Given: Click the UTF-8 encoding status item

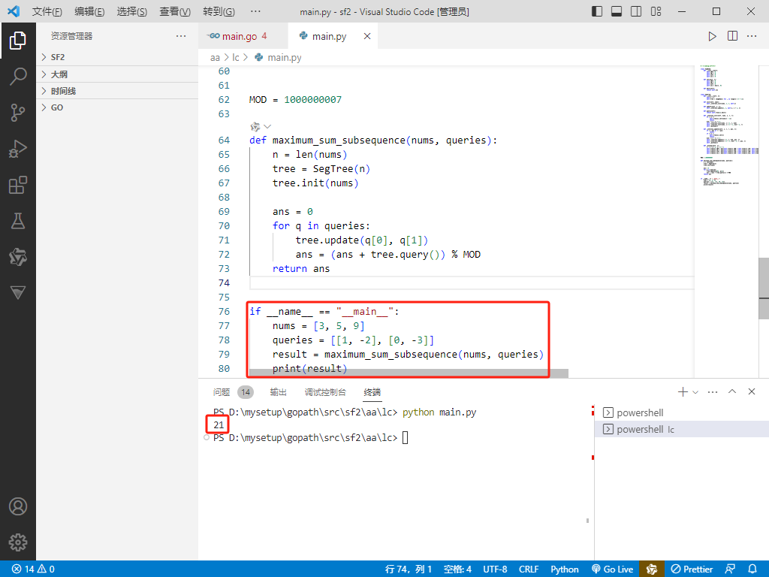Looking at the screenshot, I should point(495,569).
